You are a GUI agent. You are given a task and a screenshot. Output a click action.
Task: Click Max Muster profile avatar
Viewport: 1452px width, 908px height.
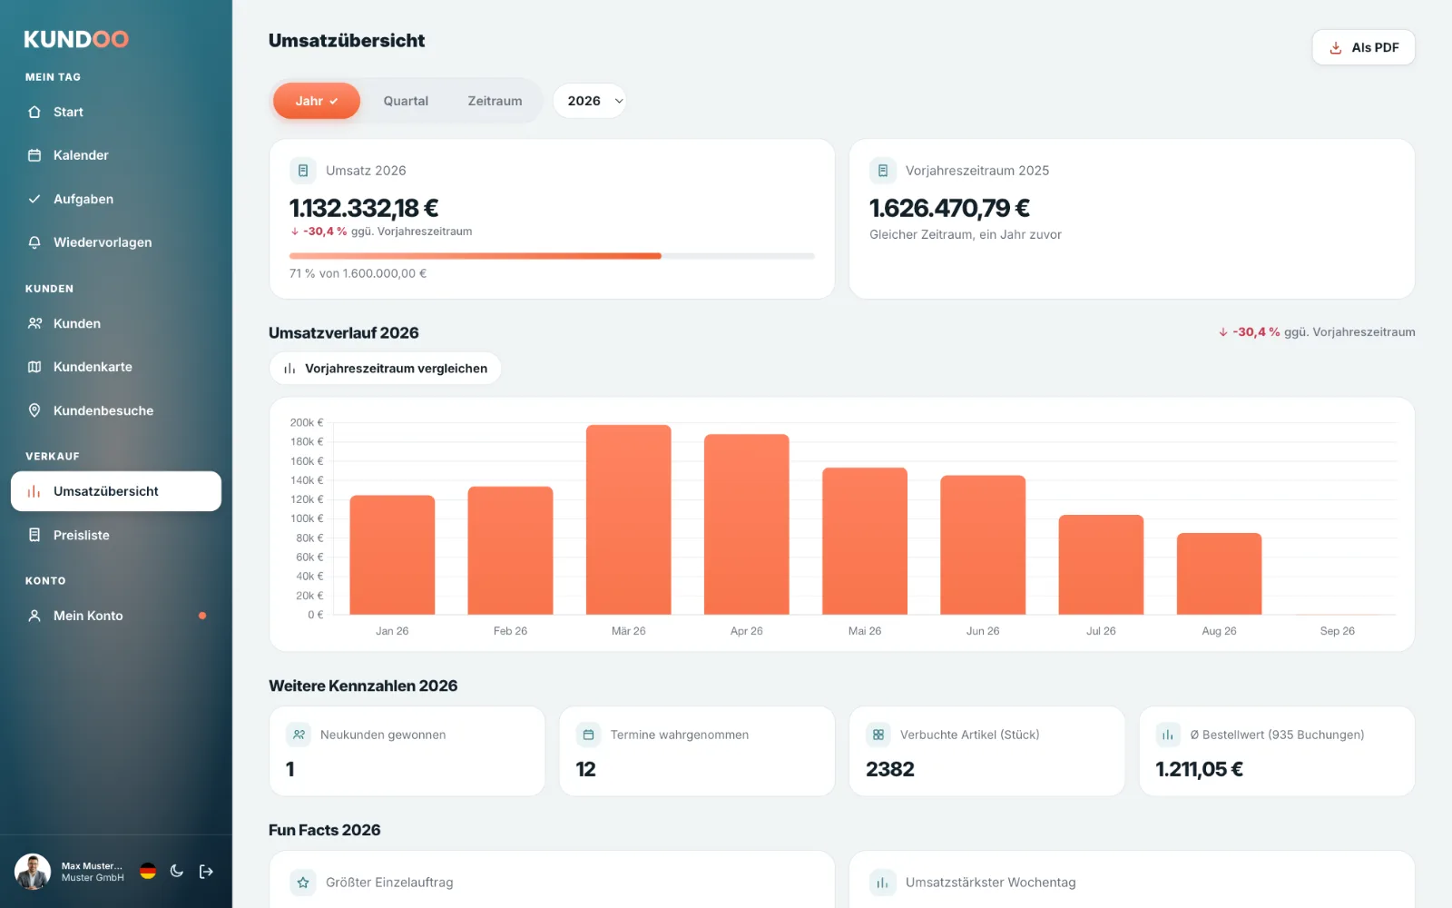33,872
